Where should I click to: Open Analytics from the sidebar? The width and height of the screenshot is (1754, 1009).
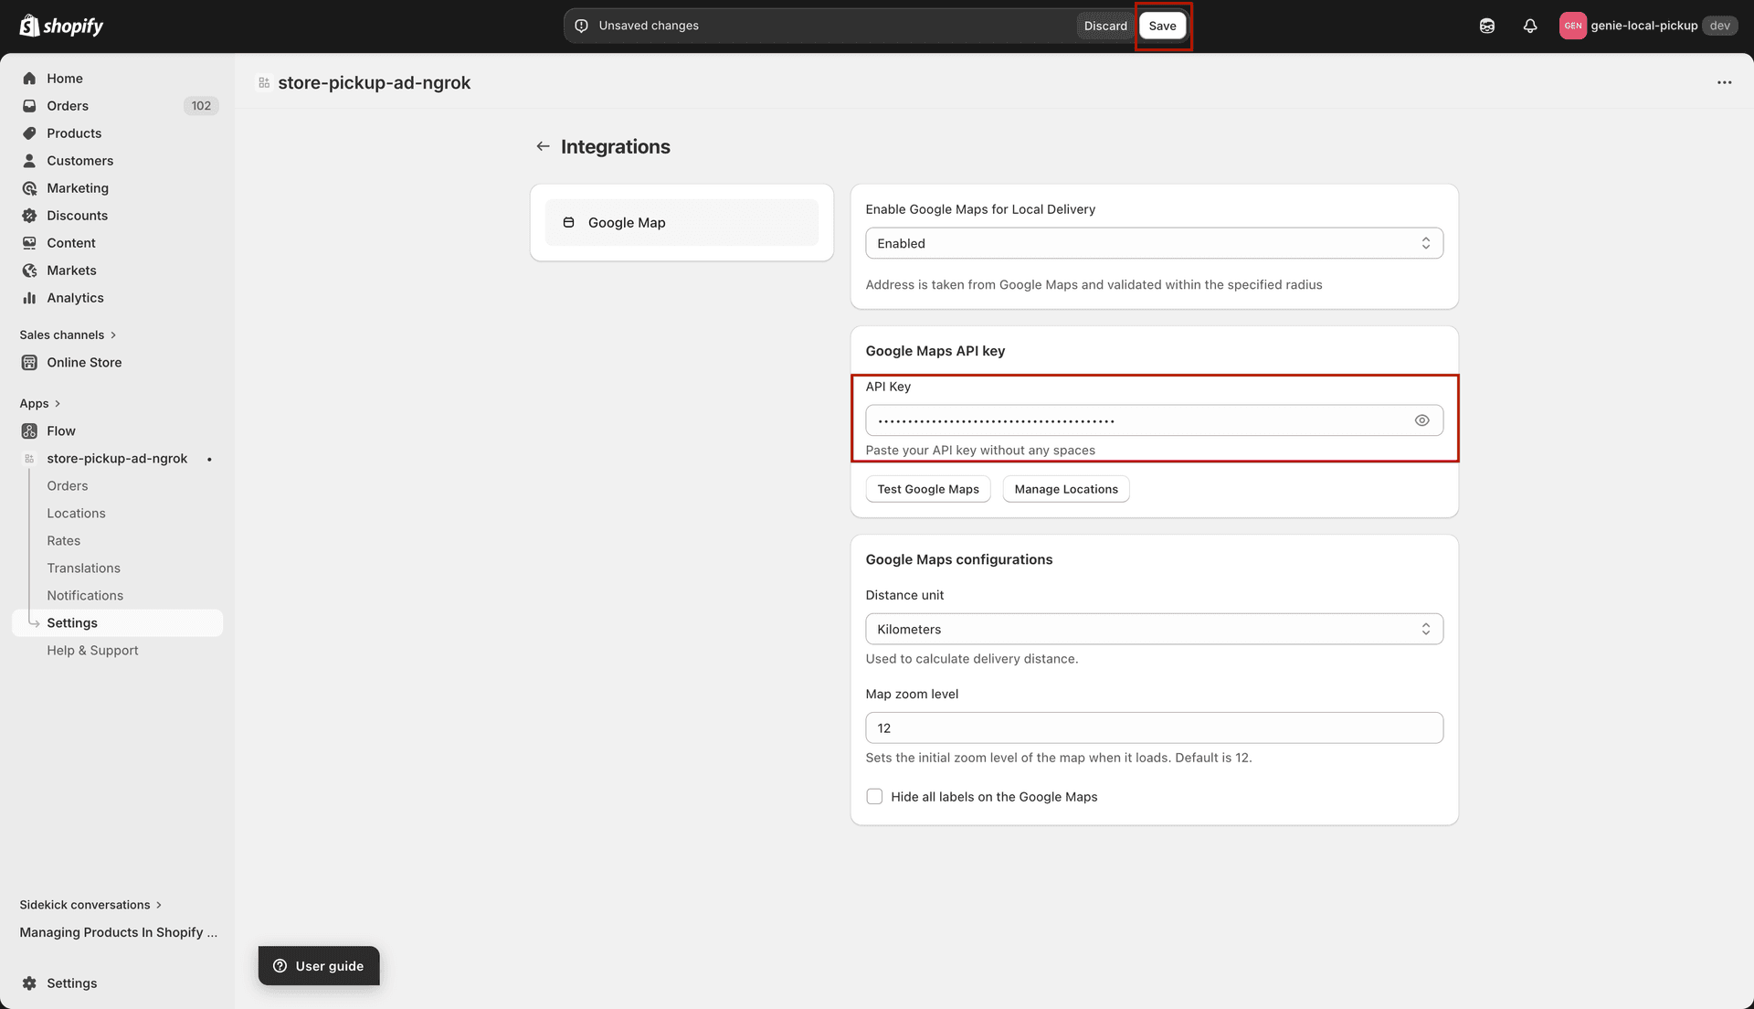coord(75,297)
